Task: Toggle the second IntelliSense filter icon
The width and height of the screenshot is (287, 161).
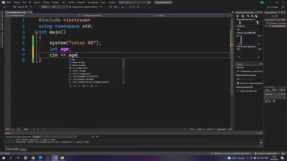Action: point(75,86)
